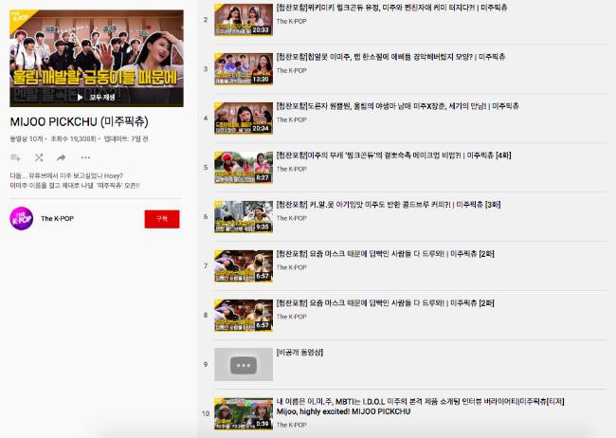Click the 업데이트: 7일 전 text
The width and height of the screenshot is (616, 438).
click(x=126, y=138)
